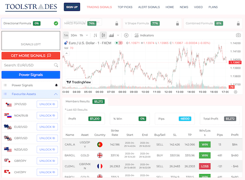Click the TradingView logo on chart
The image size is (245, 180).
[79, 82]
